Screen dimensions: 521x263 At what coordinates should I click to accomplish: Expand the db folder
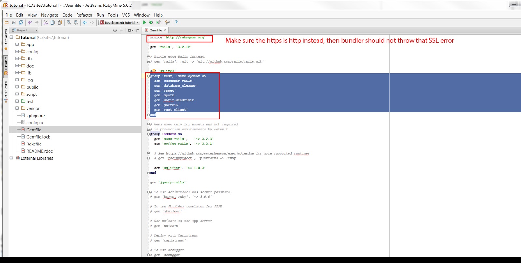[17, 59]
